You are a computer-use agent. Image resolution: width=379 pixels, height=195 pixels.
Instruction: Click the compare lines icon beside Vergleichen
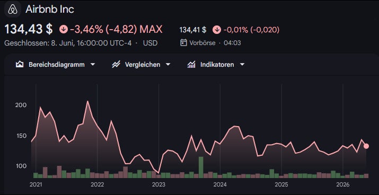[x=116, y=65]
